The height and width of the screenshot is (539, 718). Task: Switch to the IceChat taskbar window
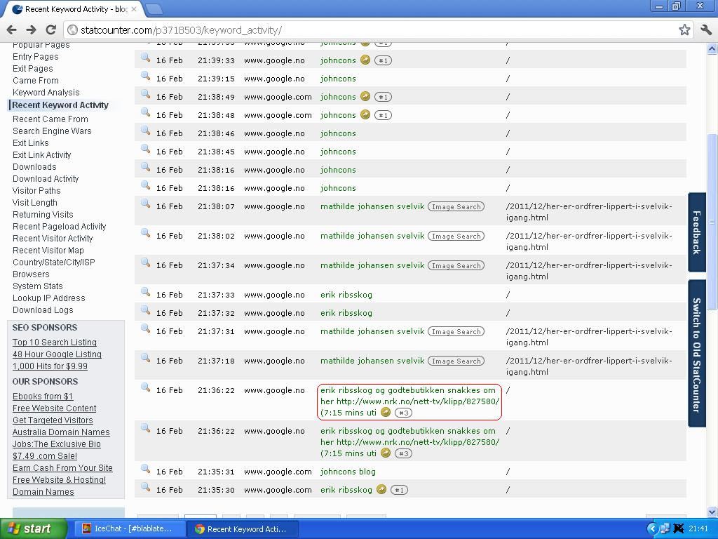coord(129,528)
